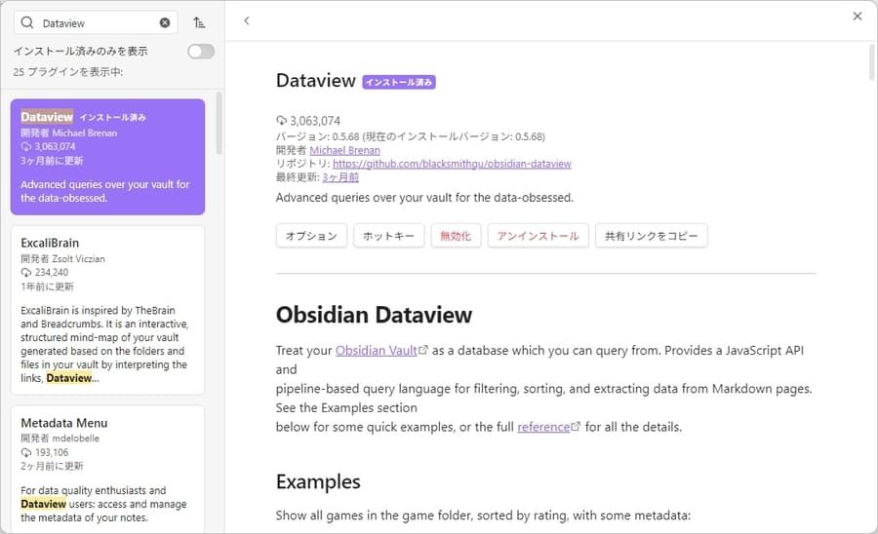Click developer name mdelobelle
The height and width of the screenshot is (534, 878).
point(75,439)
